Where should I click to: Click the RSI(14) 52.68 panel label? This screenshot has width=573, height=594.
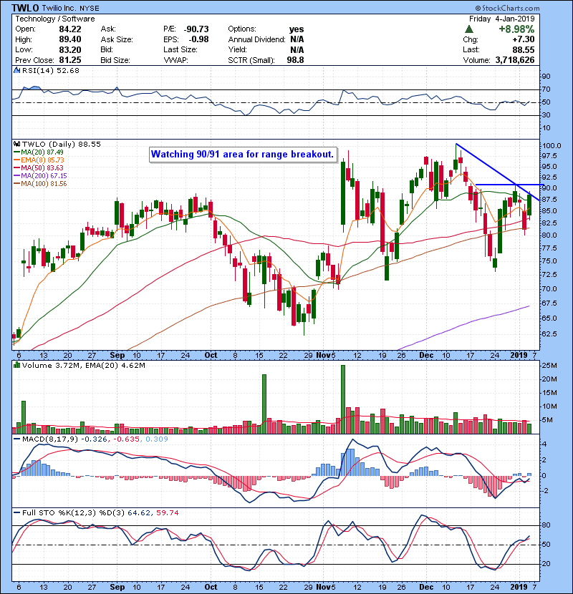tap(50, 70)
